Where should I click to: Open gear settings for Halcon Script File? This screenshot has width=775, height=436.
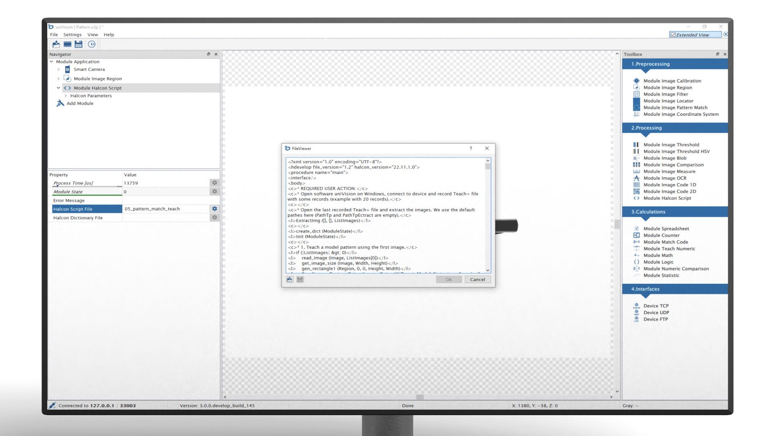coord(215,209)
